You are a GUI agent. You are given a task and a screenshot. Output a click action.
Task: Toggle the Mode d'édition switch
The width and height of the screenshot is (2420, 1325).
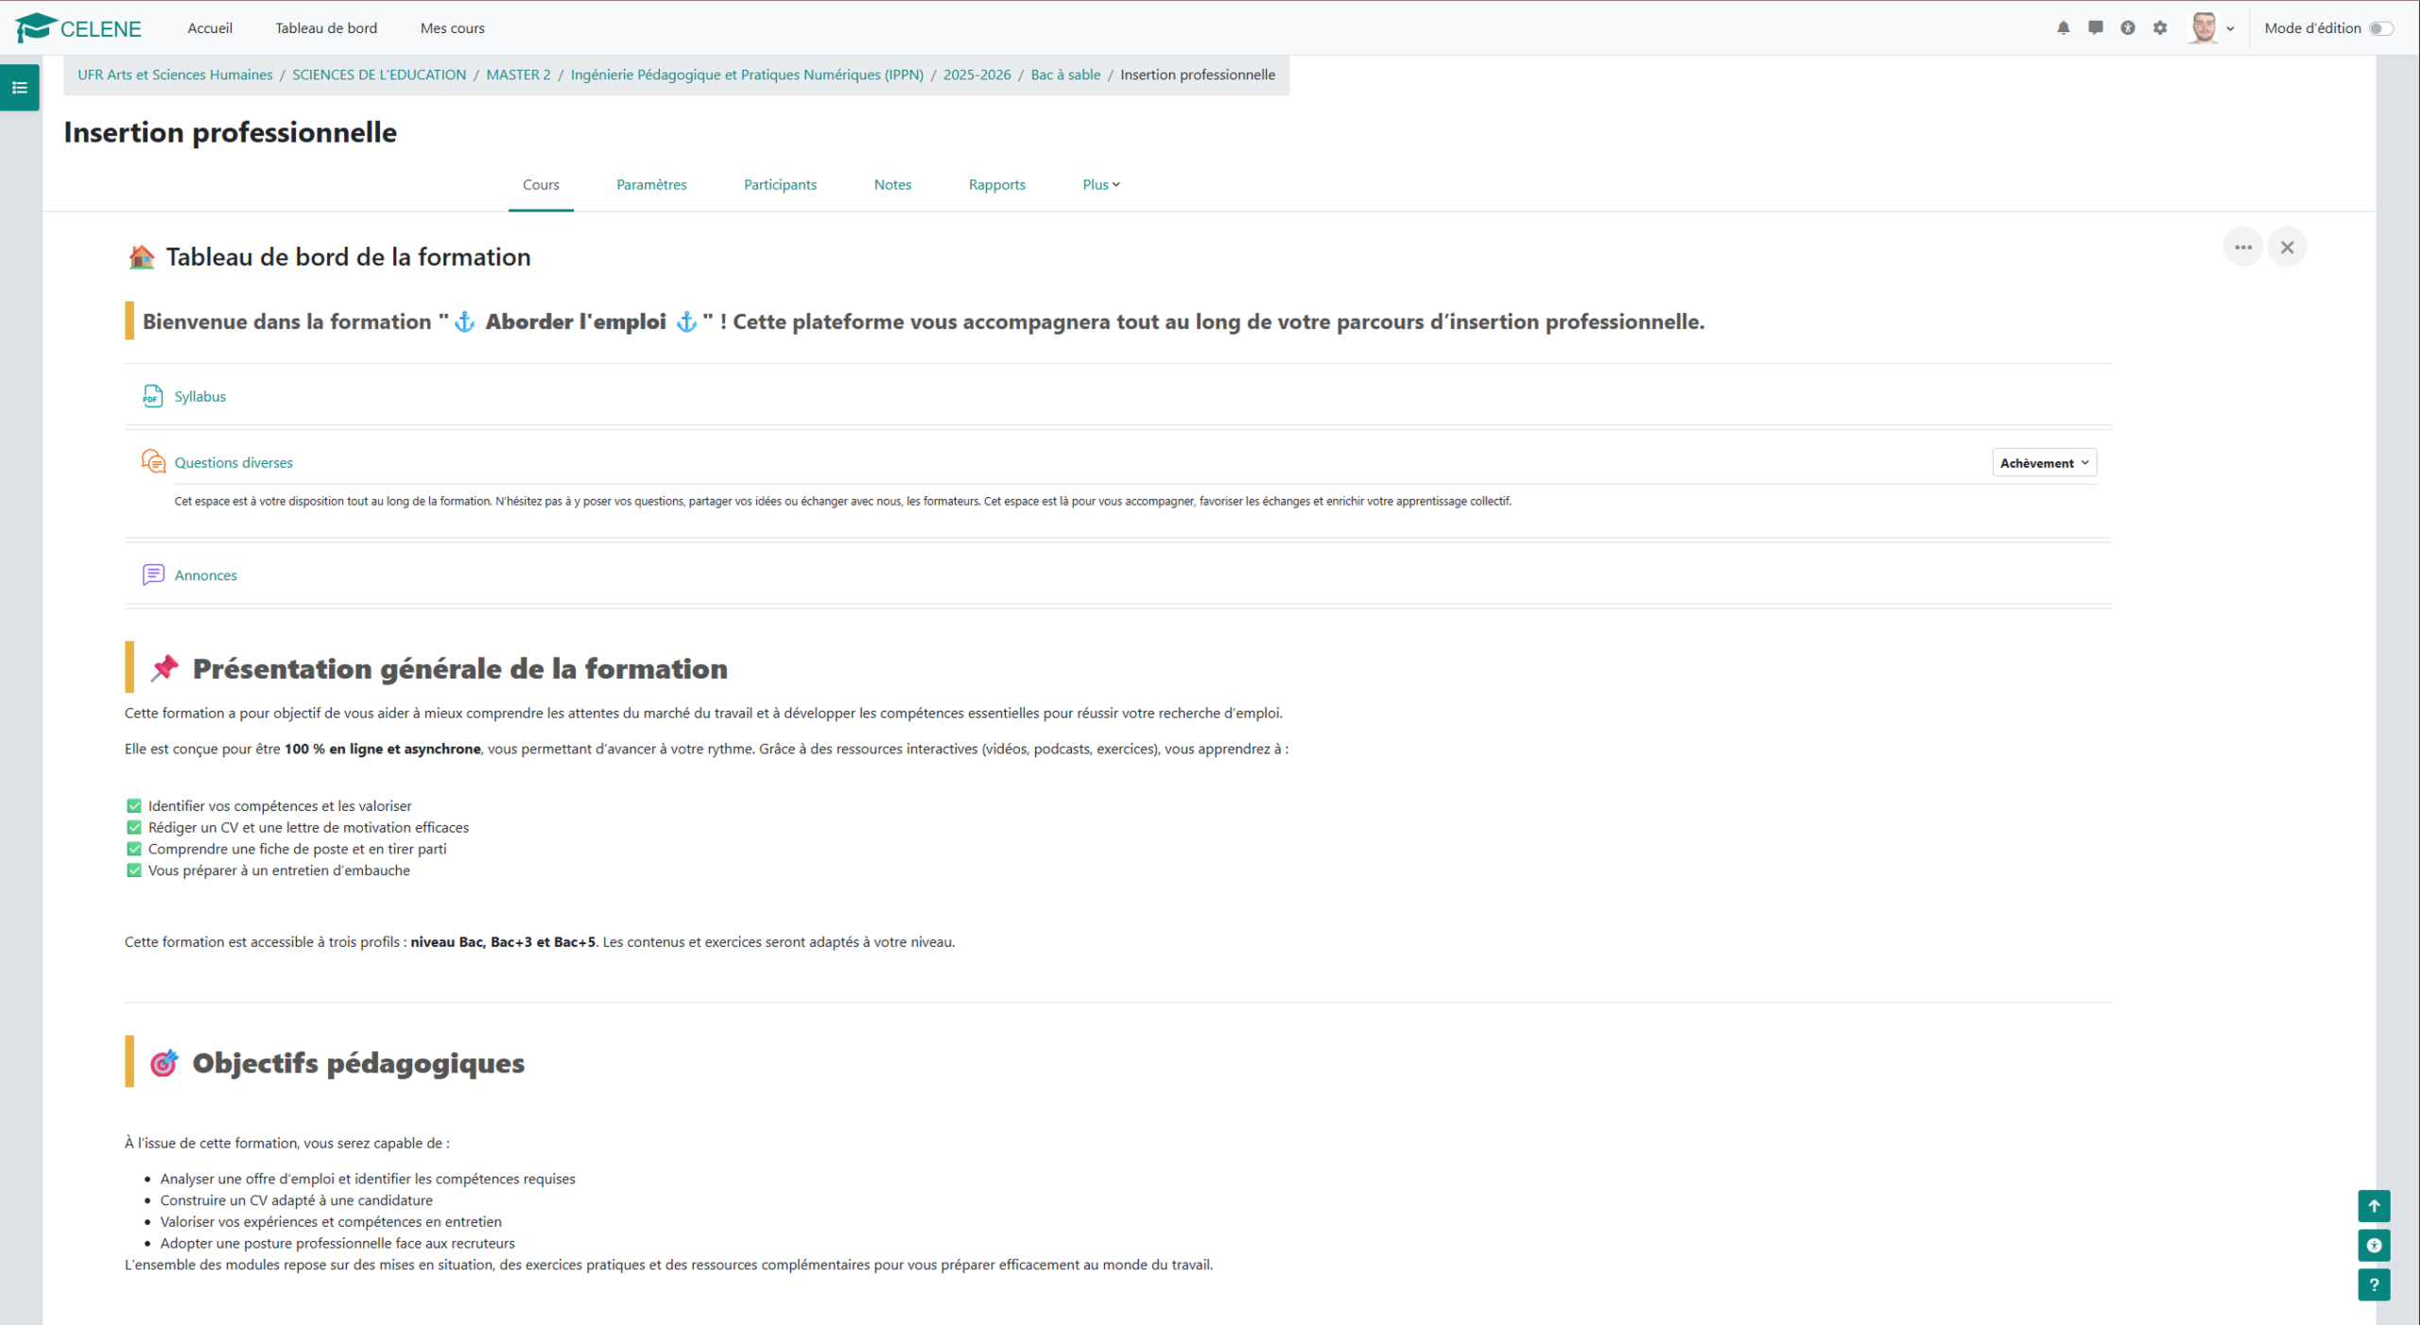(2380, 28)
